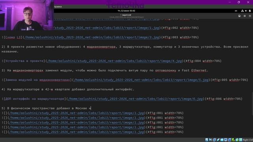This screenshot has height=142, width=253.
Task: Click the save document icon in editor header
Action: (x=239, y=16)
